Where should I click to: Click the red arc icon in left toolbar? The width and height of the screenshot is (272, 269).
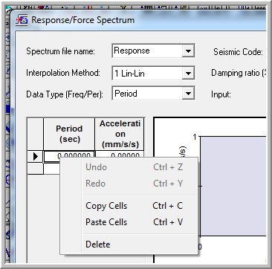[x=7, y=179]
